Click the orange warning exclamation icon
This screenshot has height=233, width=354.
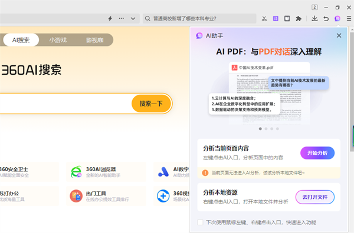pyautogui.click(x=205, y=173)
